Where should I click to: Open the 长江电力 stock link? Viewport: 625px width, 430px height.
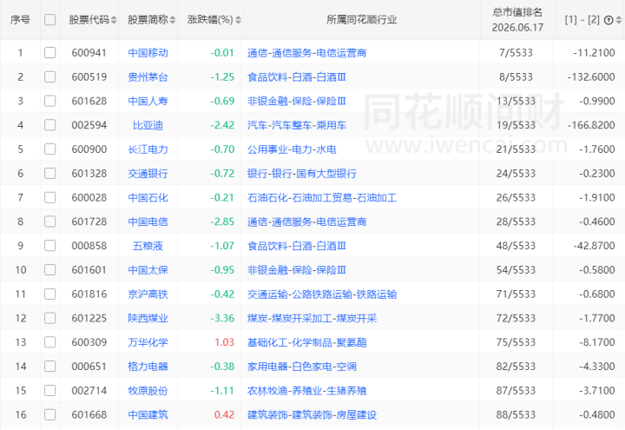[x=148, y=149]
